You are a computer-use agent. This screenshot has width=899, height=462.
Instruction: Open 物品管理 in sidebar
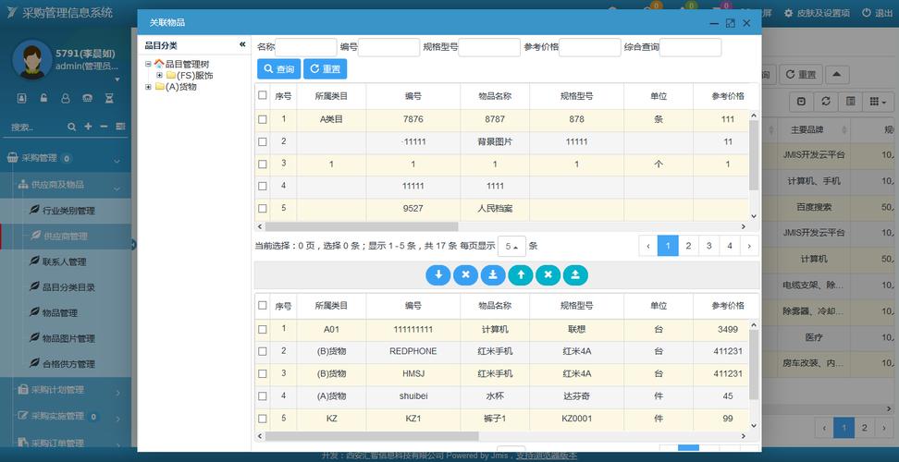59,312
